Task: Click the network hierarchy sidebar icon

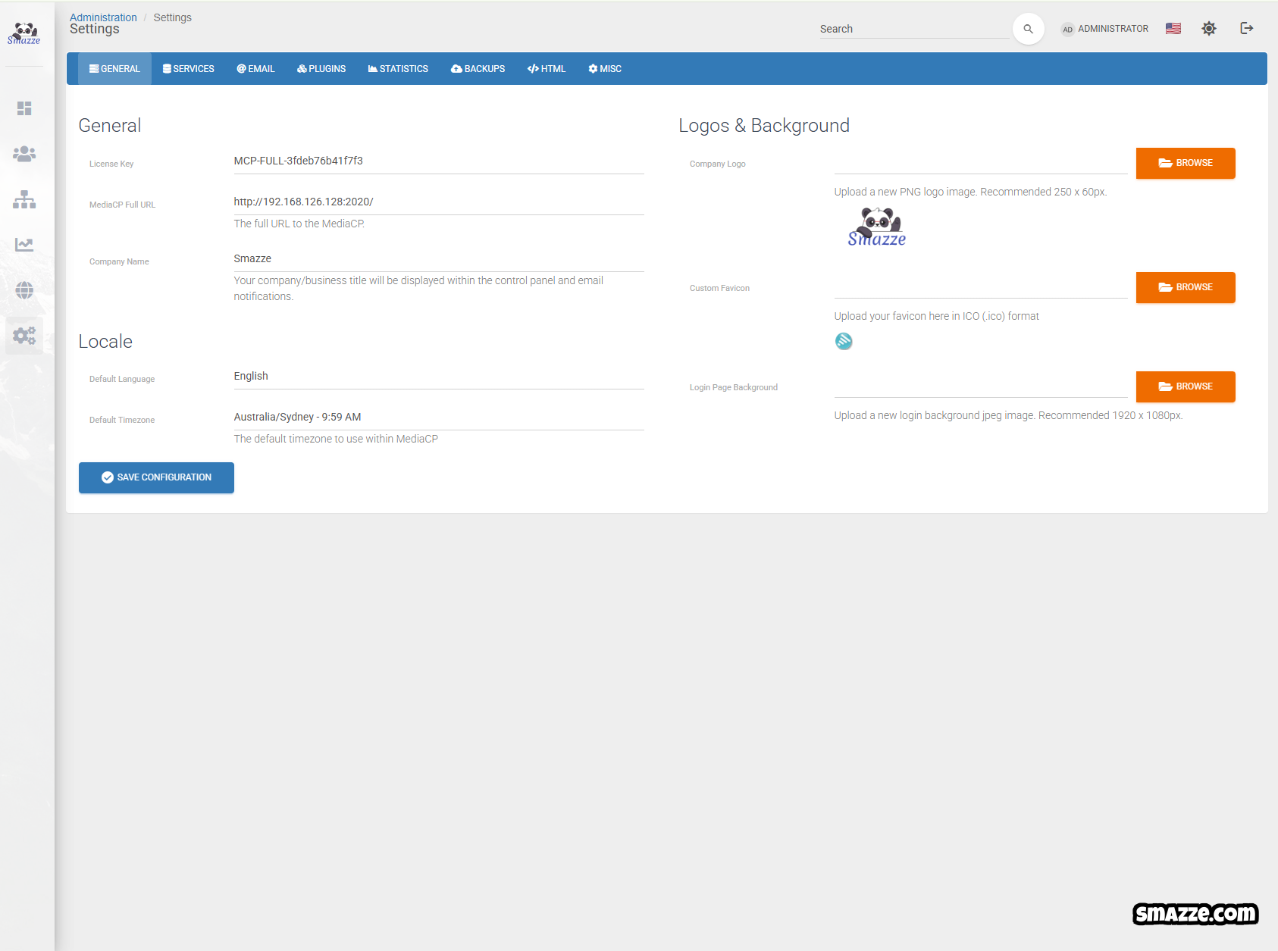Action: pos(24,199)
